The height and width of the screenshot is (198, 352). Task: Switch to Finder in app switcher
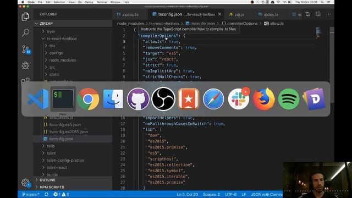pos(113,99)
